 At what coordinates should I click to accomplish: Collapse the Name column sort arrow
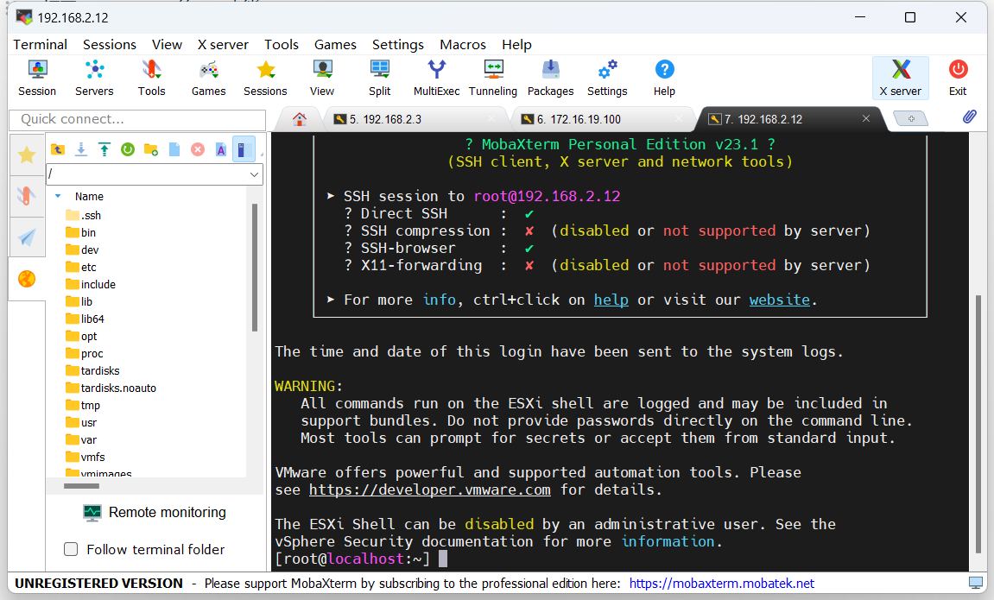pyautogui.click(x=58, y=196)
